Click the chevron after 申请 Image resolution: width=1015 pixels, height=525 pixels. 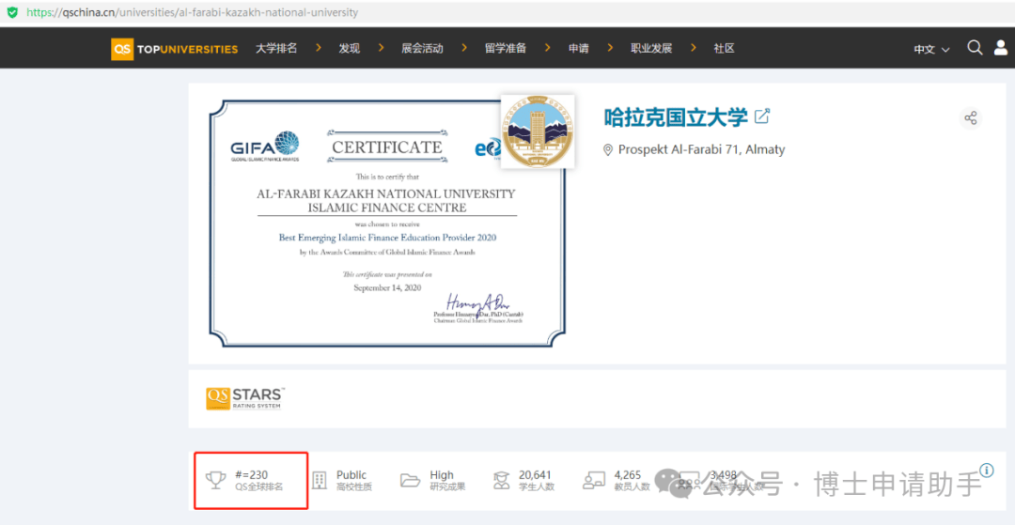pos(611,48)
